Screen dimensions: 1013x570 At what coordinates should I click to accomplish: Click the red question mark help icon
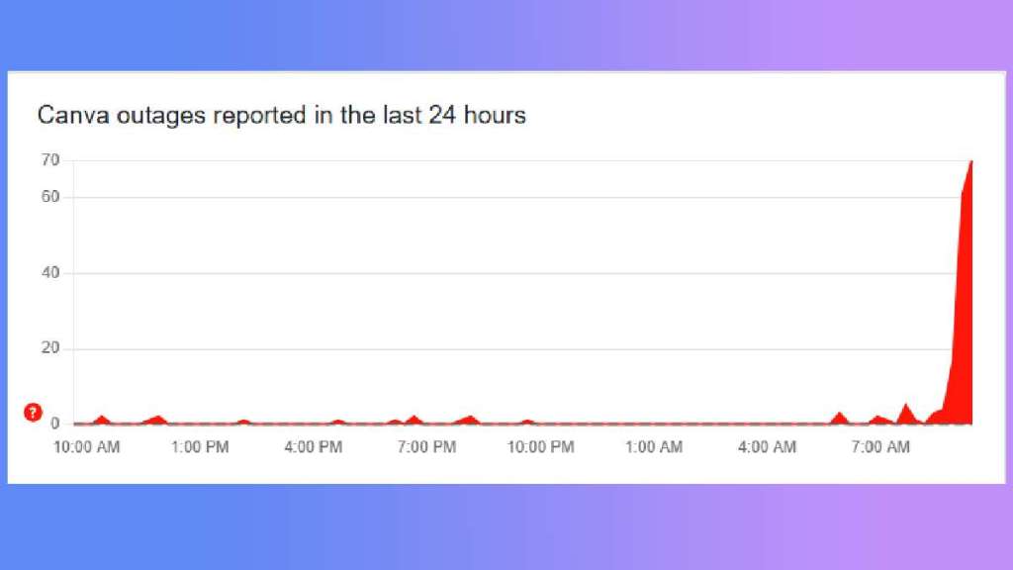pyautogui.click(x=33, y=412)
